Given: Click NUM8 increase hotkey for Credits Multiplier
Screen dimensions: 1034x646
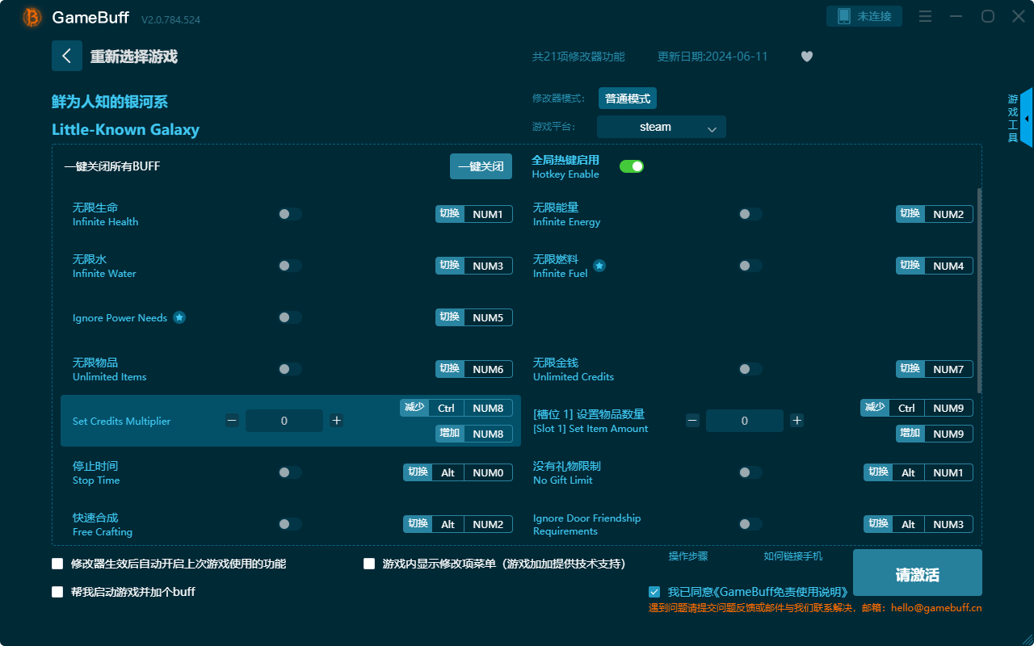Looking at the screenshot, I should pos(488,434).
